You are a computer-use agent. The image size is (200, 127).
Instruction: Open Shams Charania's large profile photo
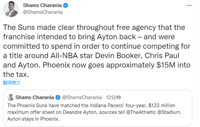pyautogui.click(x=11, y=9)
